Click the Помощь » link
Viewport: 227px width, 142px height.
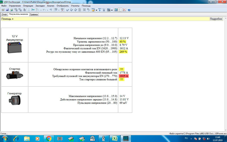[x=7, y=19]
